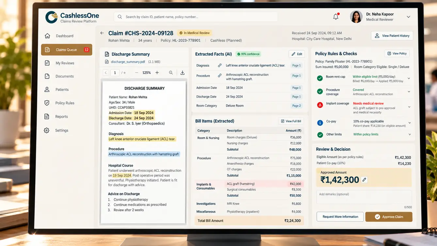This screenshot has width=437, height=246.
Task: Click Request More Information button
Action: tap(340, 217)
